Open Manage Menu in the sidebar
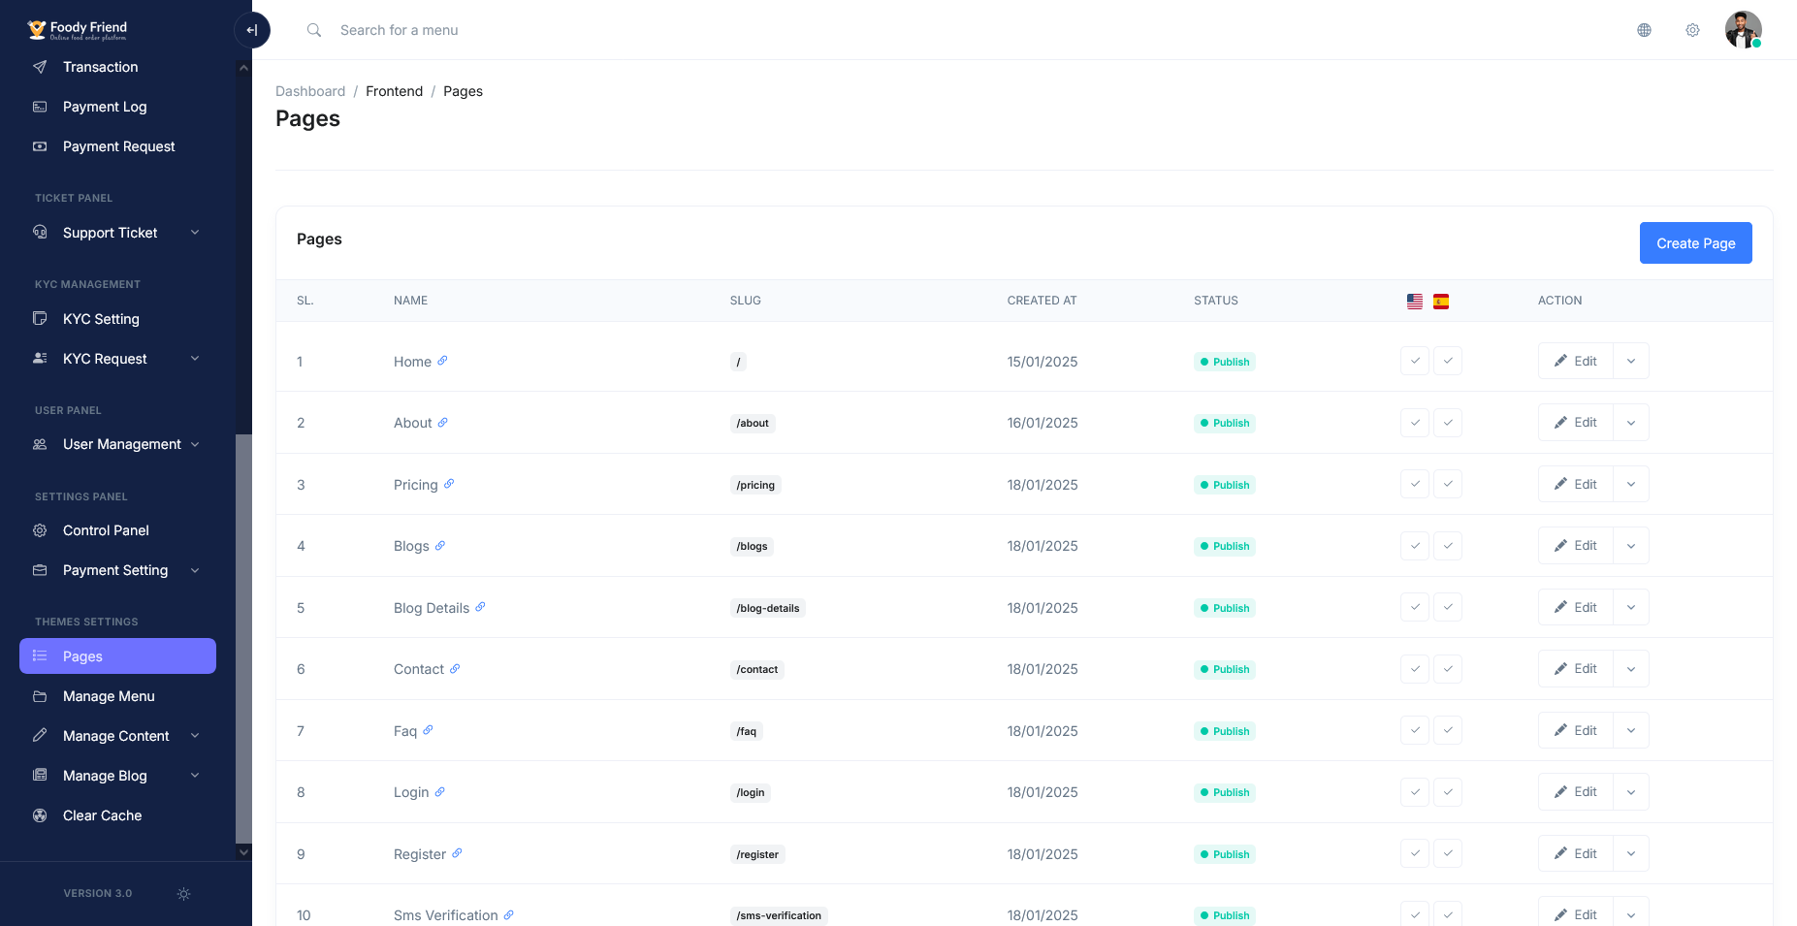Screen dimensions: 1797x926 click(x=117, y=696)
